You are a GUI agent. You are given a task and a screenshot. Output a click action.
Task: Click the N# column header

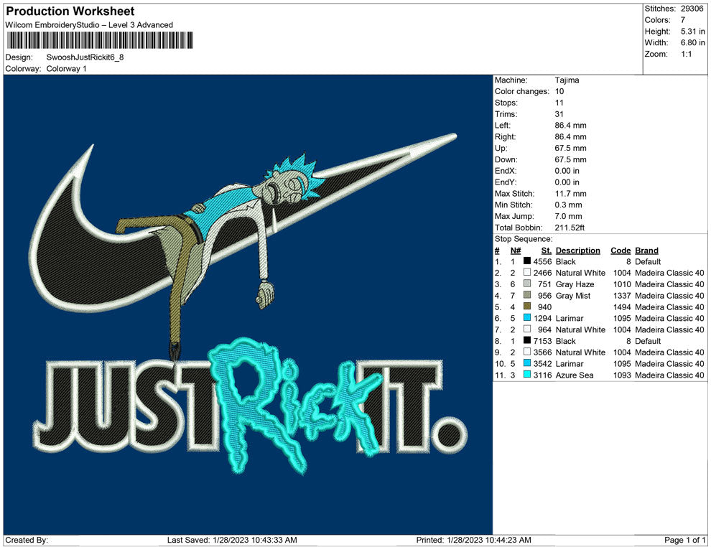pos(515,251)
